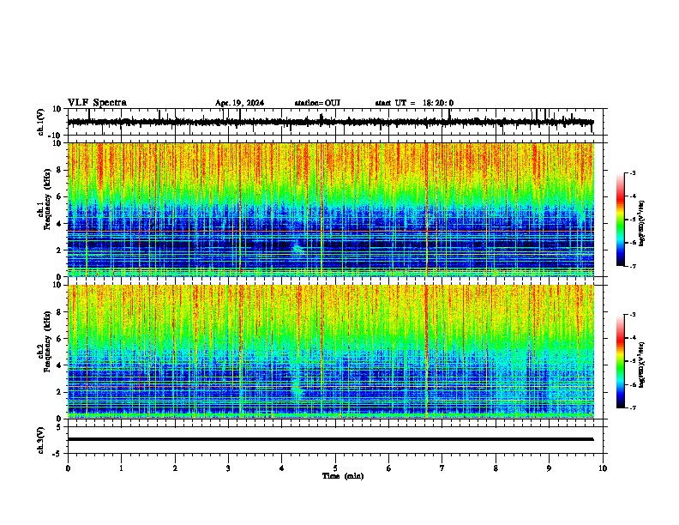
Task: Click the ch.2 "Frequency (kHz)" axis label
Action: tap(47, 341)
